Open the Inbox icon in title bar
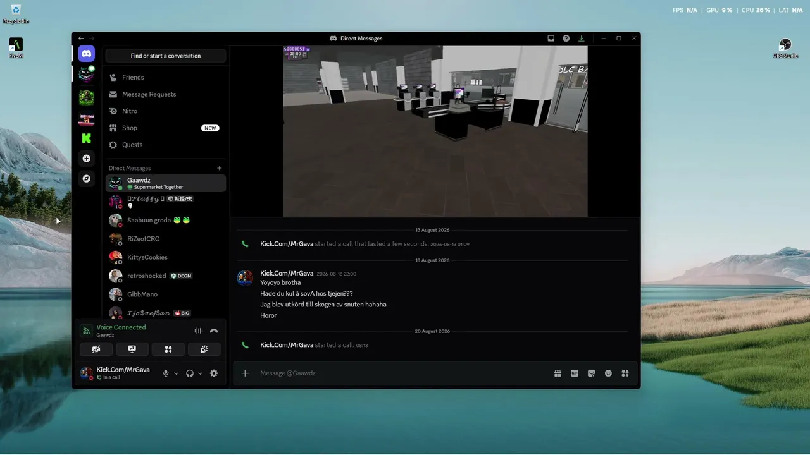This screenshot has width=810, height=455. (551, 39)
